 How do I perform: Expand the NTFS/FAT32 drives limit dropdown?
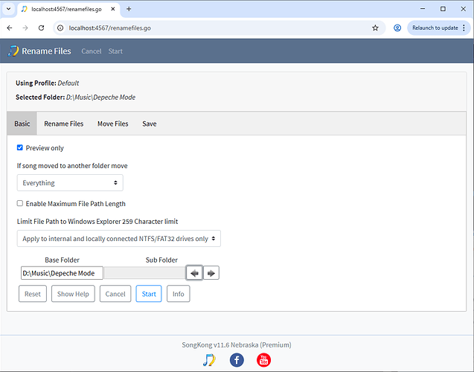click(119, 239)
